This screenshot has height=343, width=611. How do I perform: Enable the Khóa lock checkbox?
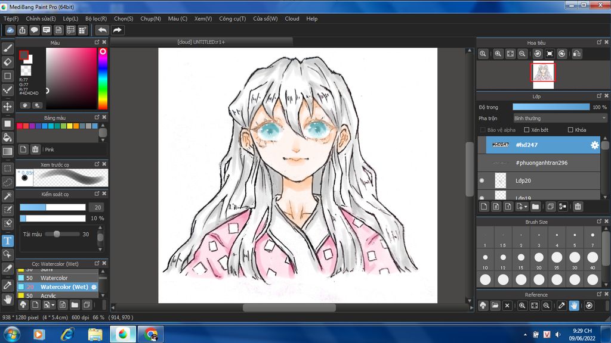pos(570,130)
